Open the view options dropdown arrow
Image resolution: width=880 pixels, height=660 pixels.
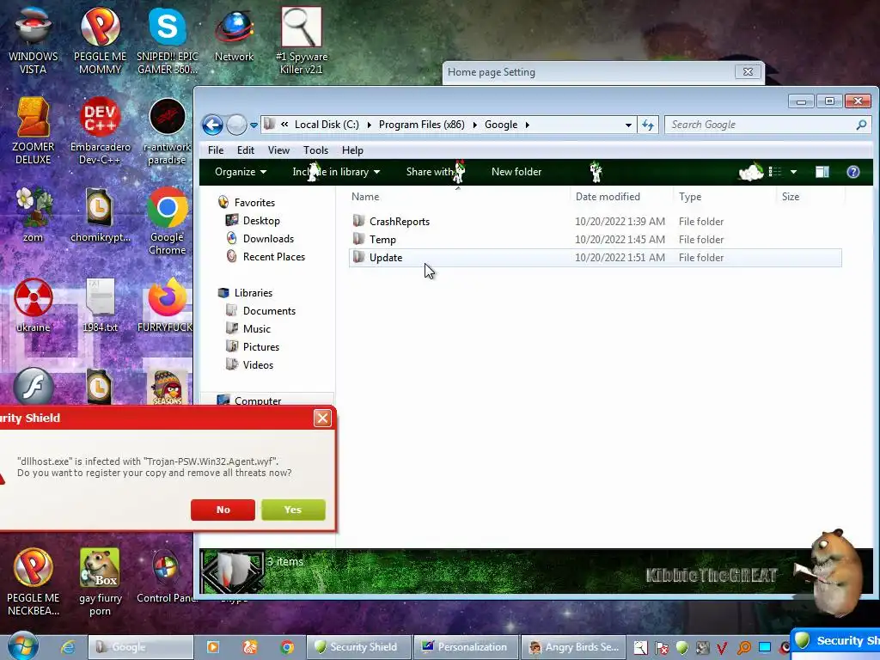coord(793,172)
